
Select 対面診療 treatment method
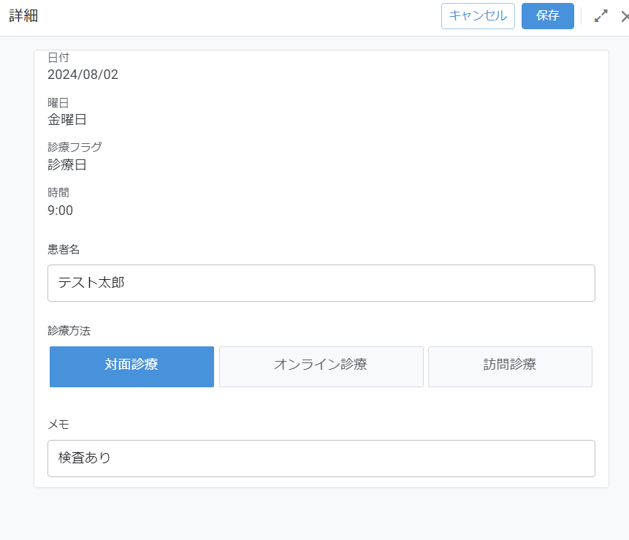[131, 367]
